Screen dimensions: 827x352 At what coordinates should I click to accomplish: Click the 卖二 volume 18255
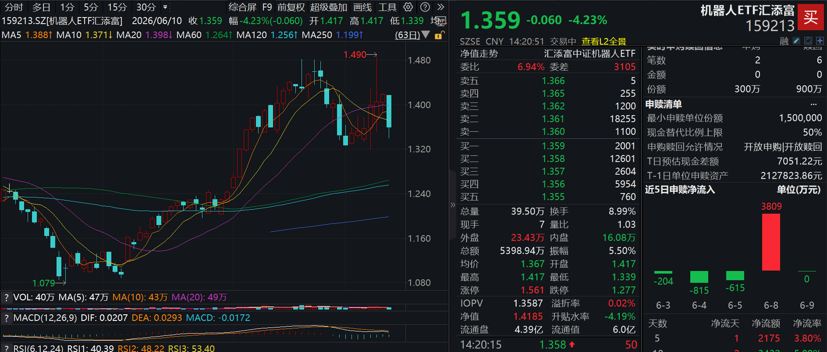623,119
